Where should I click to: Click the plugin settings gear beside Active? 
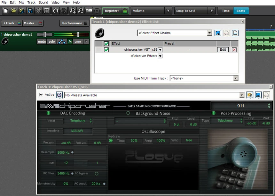[59, 95]
